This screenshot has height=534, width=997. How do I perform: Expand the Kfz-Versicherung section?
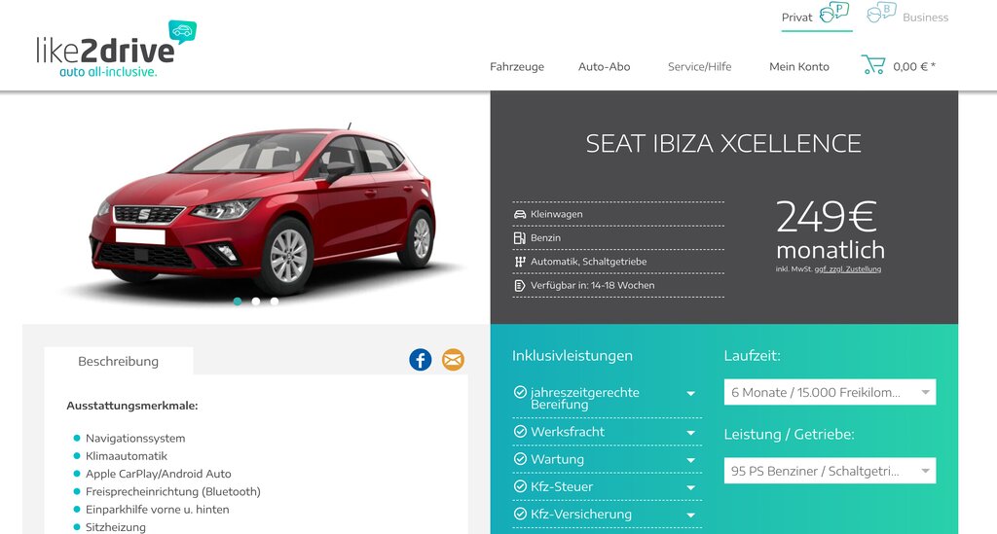click(607, 515)
